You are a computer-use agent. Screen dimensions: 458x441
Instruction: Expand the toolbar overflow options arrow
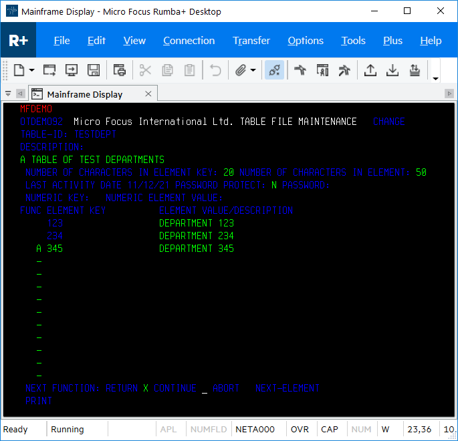click(x=436, y=78)
